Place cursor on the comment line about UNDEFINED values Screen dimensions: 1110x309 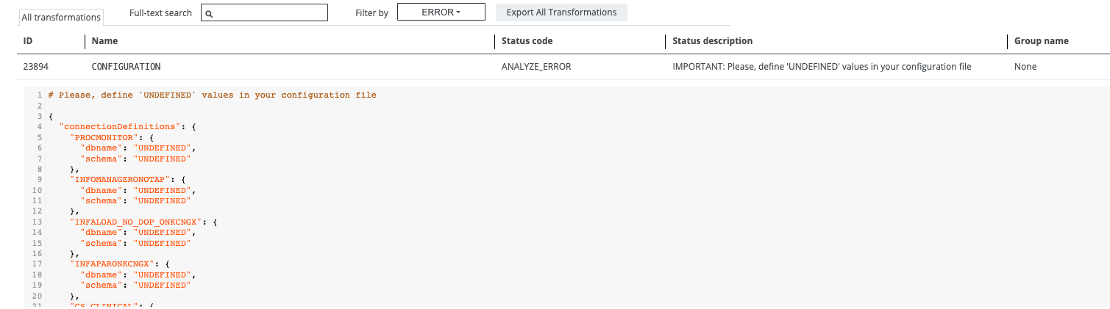212,95
